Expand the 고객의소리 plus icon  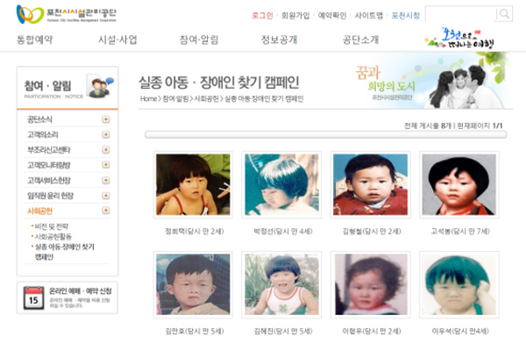(x=106, y=134)
